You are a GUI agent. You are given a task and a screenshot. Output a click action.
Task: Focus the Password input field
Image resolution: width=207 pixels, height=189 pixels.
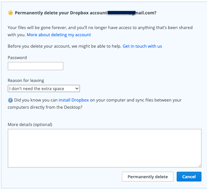(x=36, y=66)
